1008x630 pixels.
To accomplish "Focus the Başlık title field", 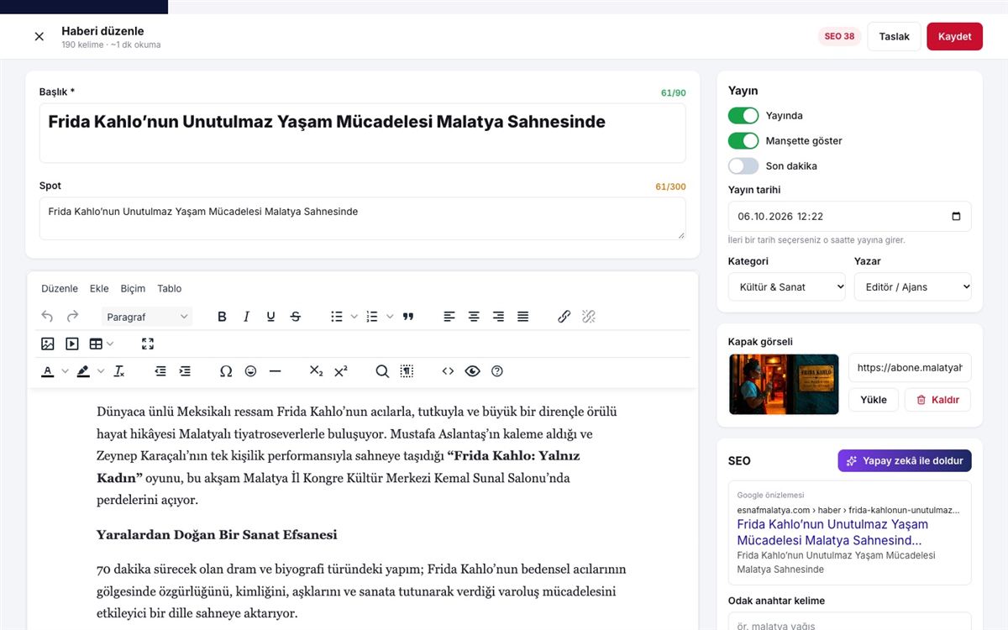I will pyautogui.click(x=362, y=133).
